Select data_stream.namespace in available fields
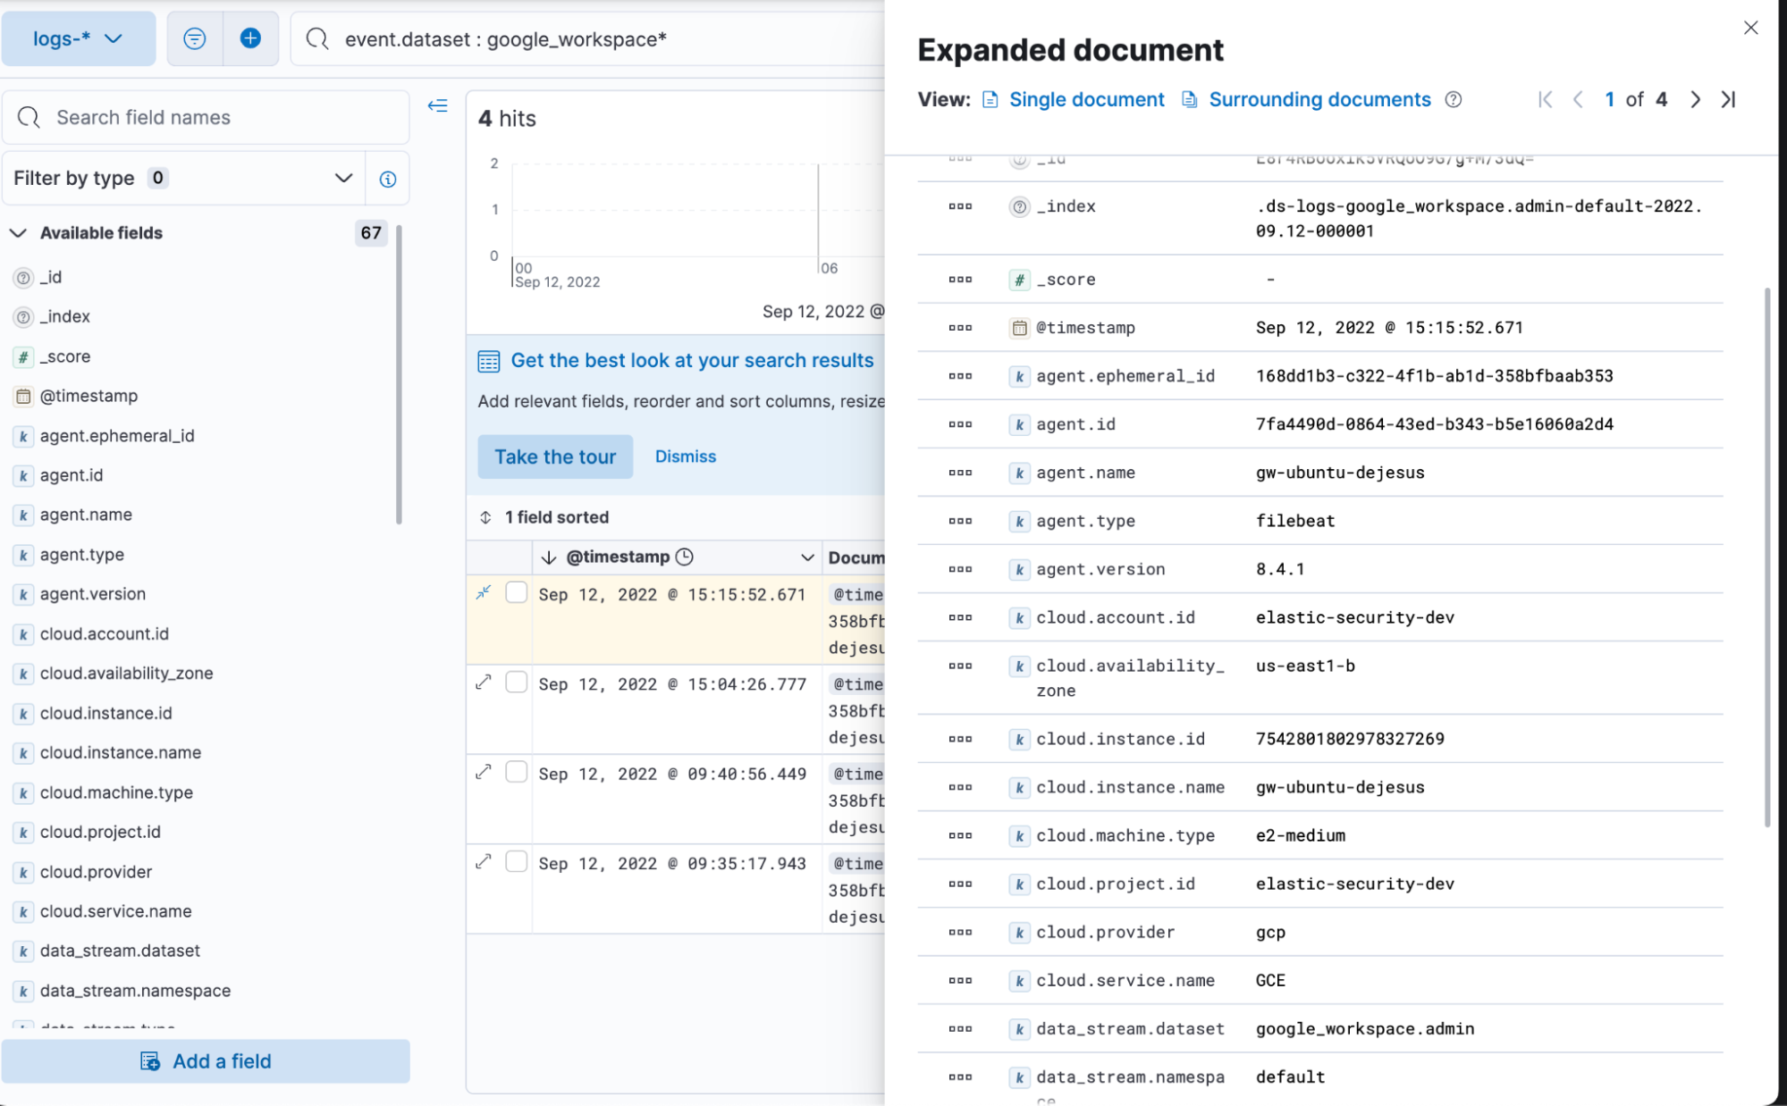This screenshot has height=1106, width=1787. 135,991
